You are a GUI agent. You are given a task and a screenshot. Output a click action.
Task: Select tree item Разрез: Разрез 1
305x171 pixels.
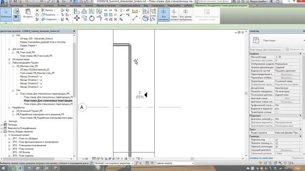click(29, 46)
